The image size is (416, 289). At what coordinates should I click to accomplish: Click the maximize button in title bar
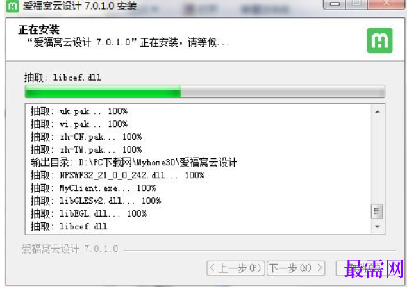[356, 4]
